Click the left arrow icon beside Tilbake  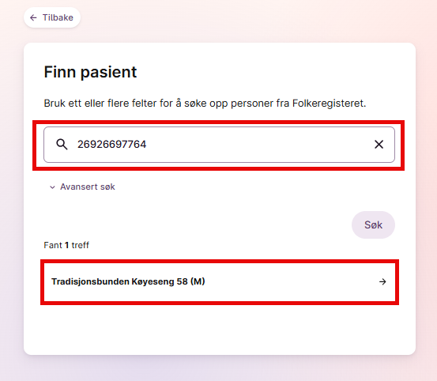tap(33, 18)
